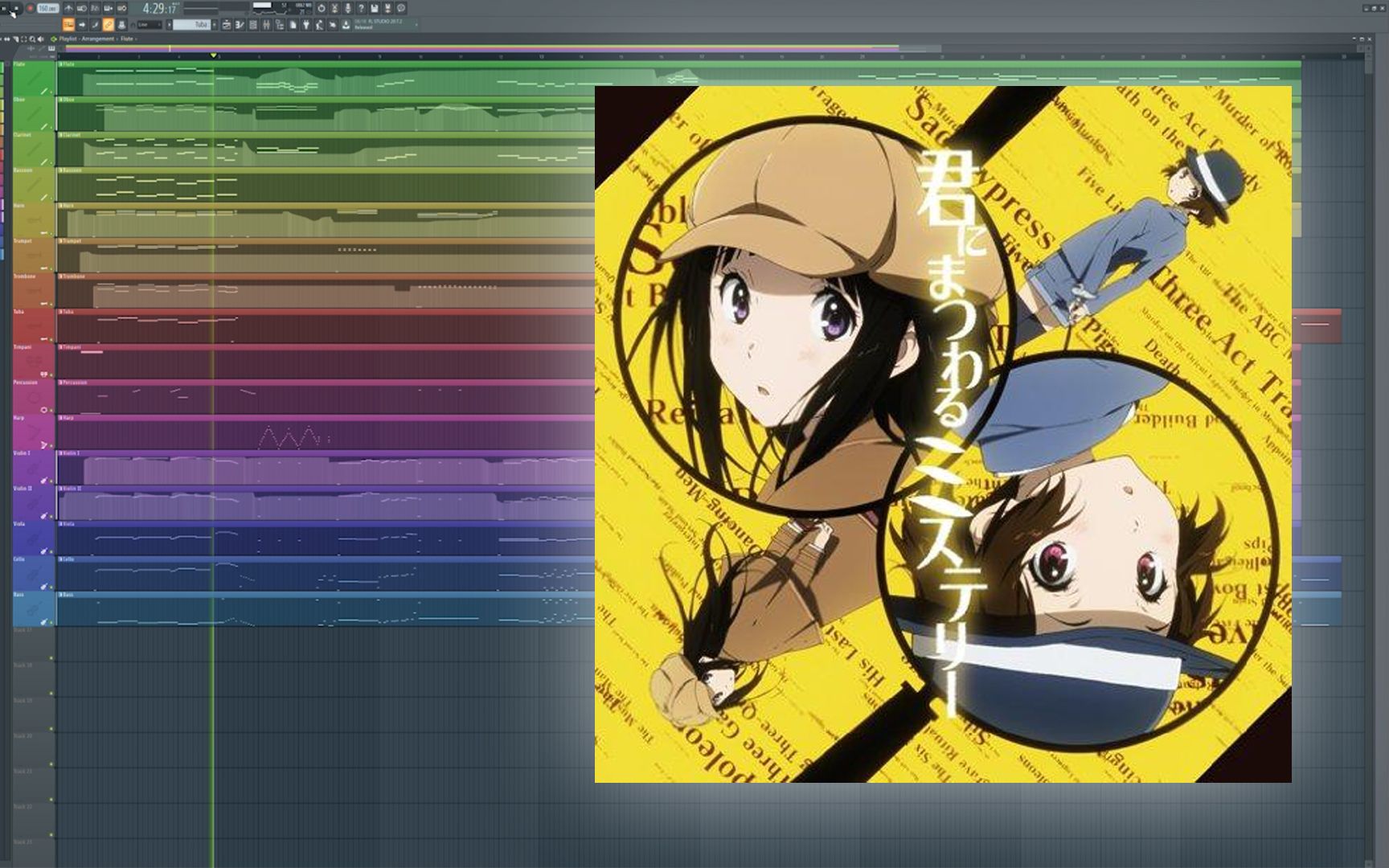
Task: Mute the Trumpet track
Action: coord(50,268)
